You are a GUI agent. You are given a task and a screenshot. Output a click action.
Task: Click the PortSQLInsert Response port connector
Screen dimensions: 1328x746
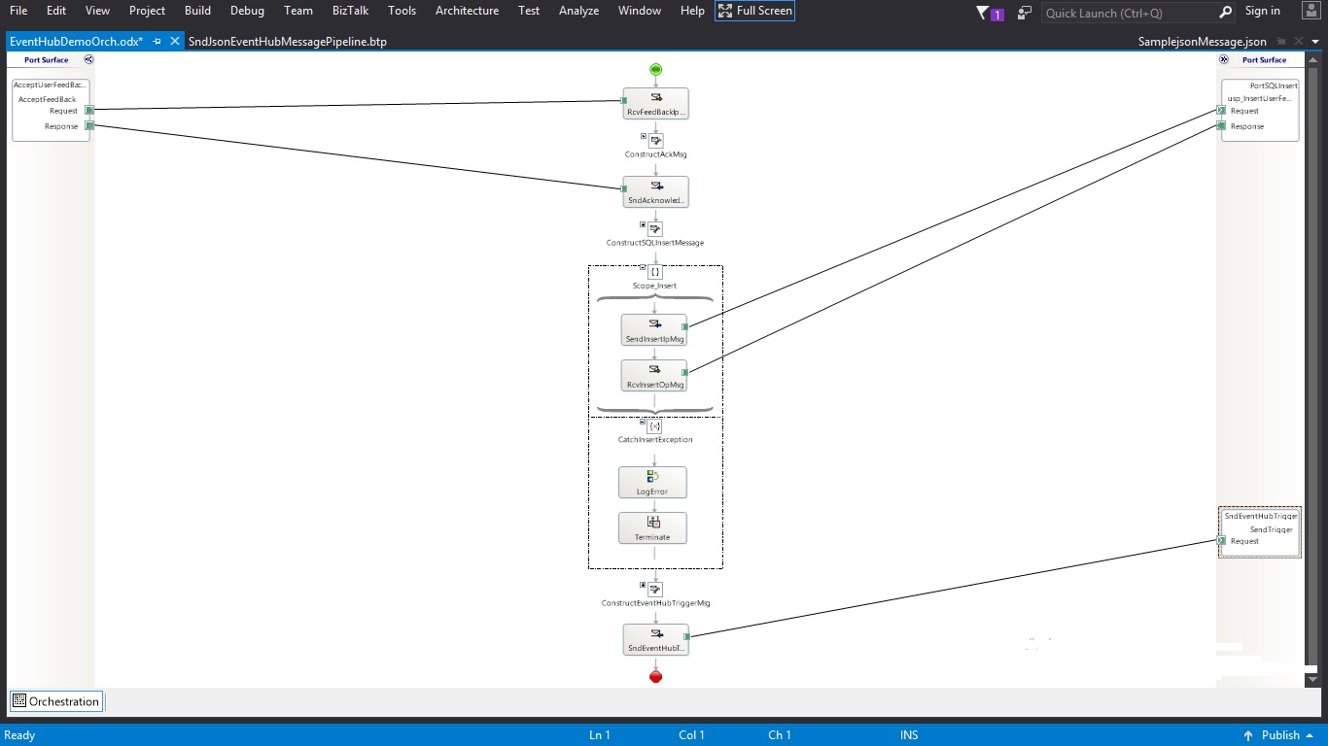(x=1222, y=126)
